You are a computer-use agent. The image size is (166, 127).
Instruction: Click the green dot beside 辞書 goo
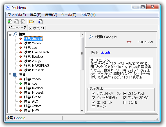click(21, 84)
